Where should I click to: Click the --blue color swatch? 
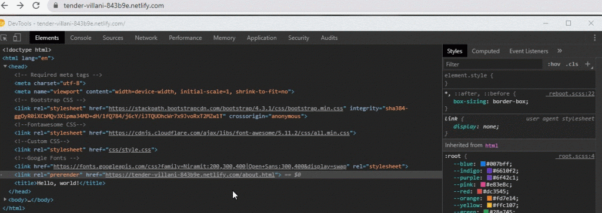483,164
